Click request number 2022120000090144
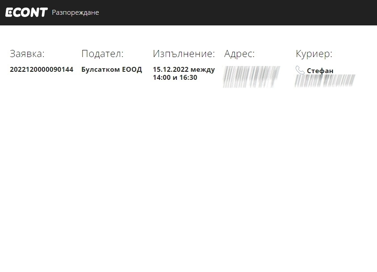Screen dimensions: 377x272 click(42, 70)
